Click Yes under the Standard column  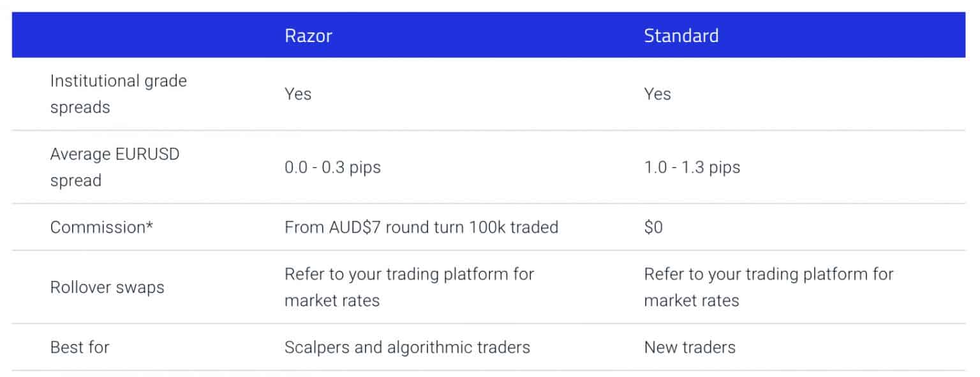pos(657,94)
